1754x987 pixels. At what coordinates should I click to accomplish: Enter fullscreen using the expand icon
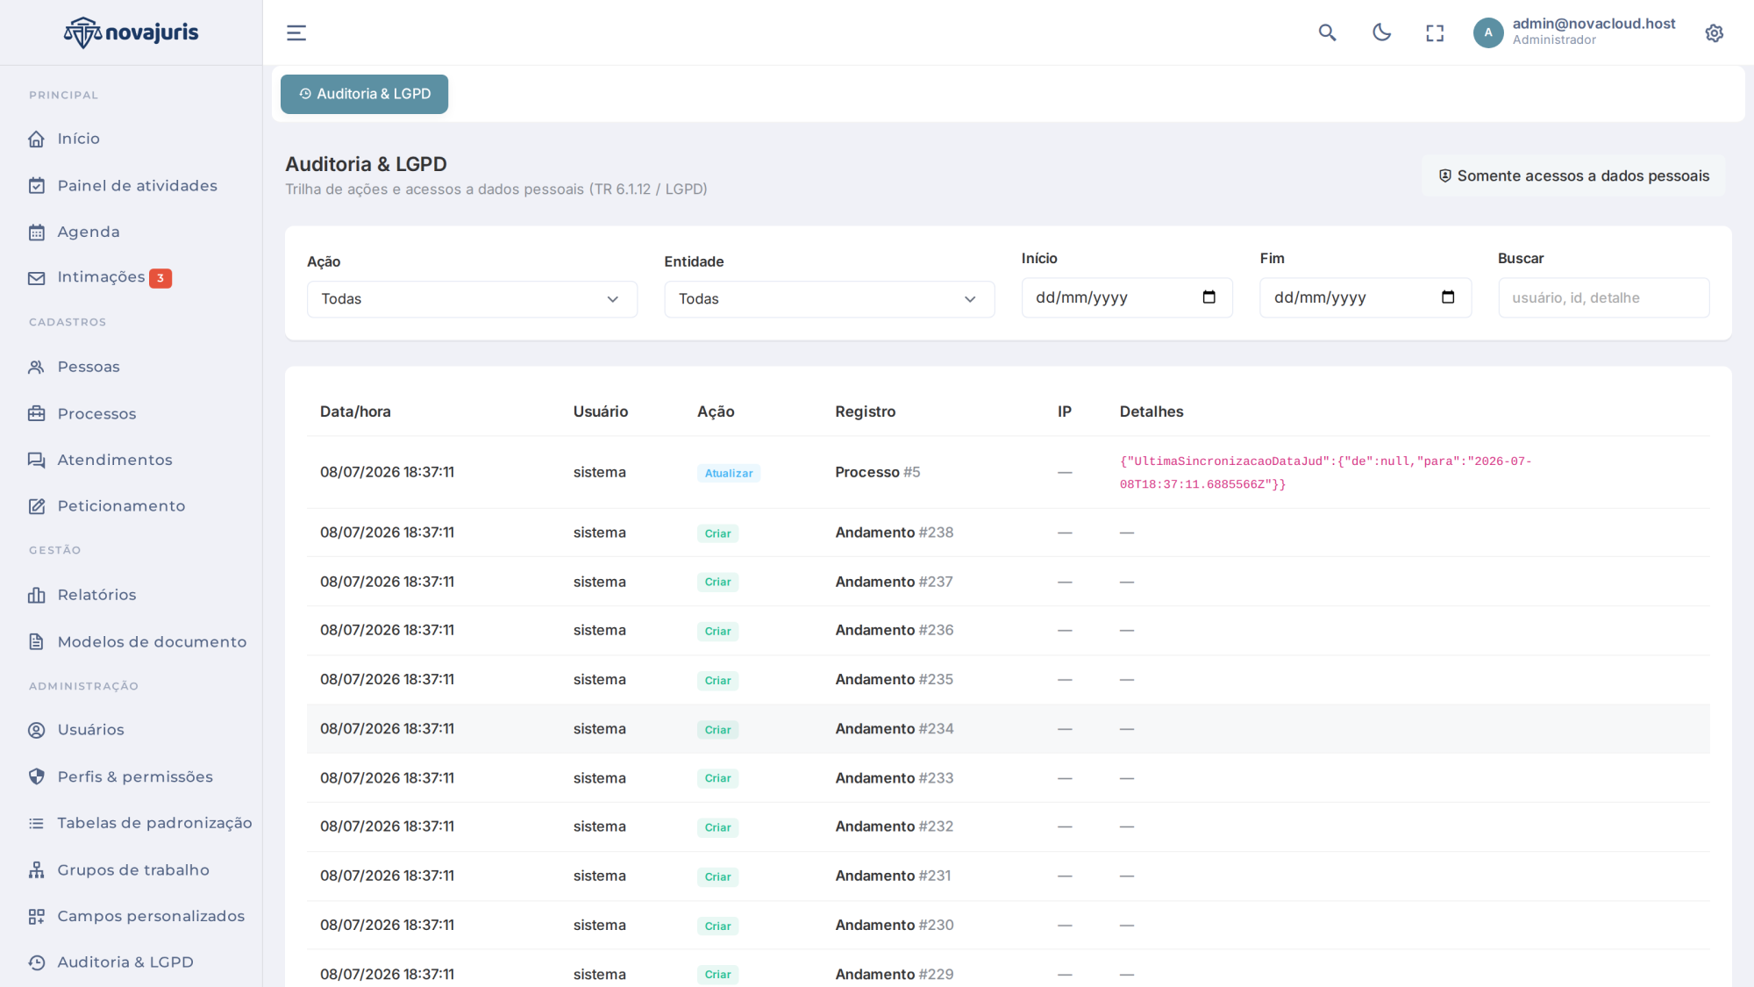point(1435,33)
